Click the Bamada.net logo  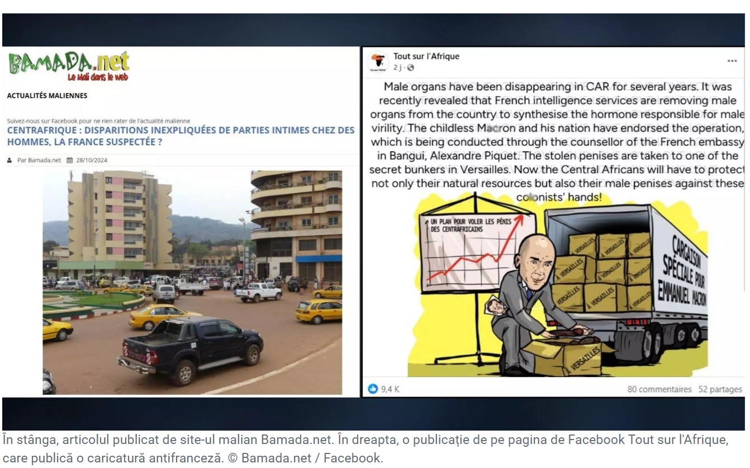click(x=68, y=66)
